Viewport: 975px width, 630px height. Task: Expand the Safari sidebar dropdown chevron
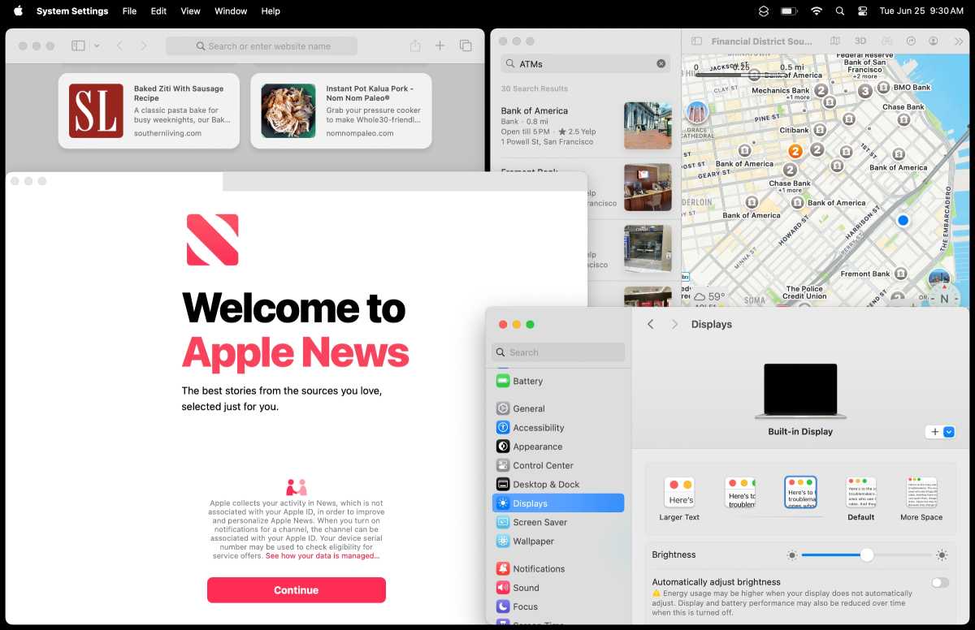click(97, 46)
